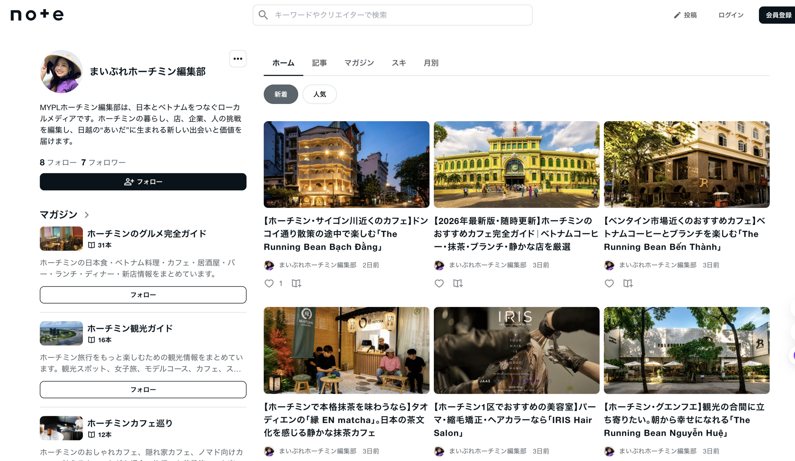Click the 投稿 link in the header
This screenshot has height=461, width=795.
coord(685,15)
